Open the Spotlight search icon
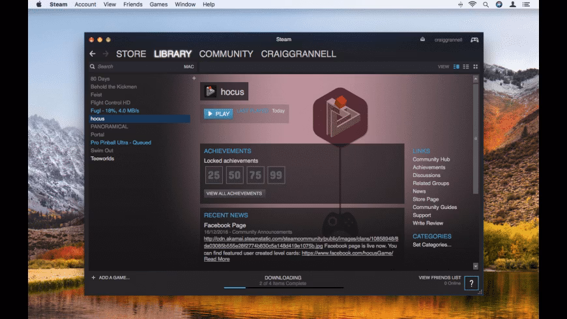Viewport: 567px width, 319px height. [x=486, y=5]
